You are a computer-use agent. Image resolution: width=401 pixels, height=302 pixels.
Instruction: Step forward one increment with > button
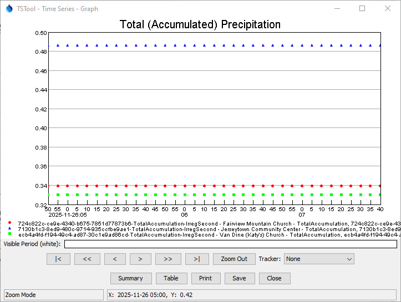point(140,259)
